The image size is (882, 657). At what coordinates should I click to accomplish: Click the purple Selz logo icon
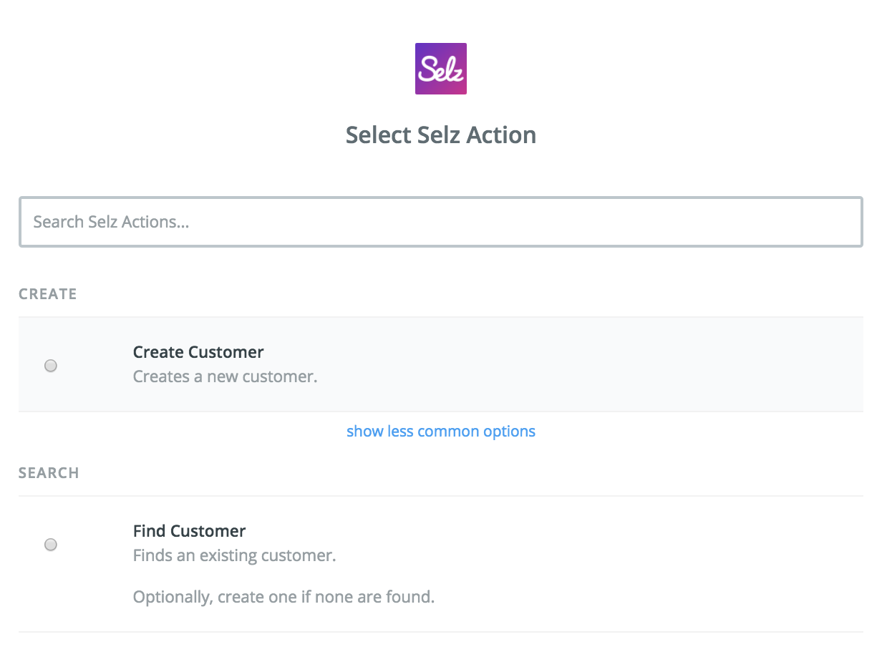coord(441,69)
